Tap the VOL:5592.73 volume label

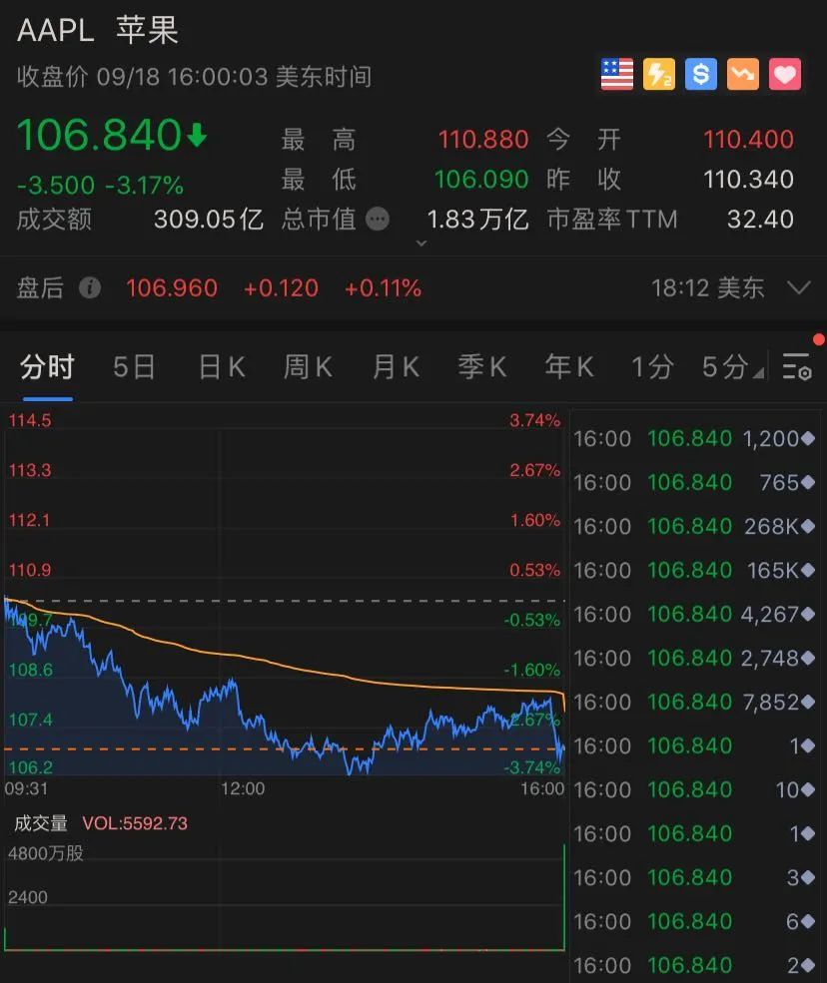[x=135, y=823]
